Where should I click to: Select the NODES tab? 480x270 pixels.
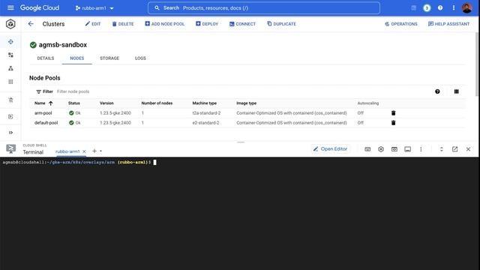[x=76, y=58]
